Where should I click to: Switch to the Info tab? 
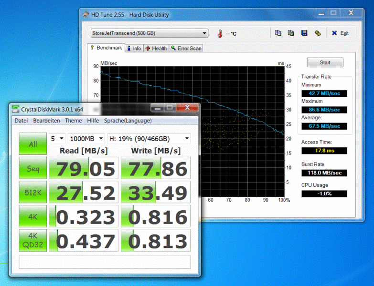[x=134, y=48]
